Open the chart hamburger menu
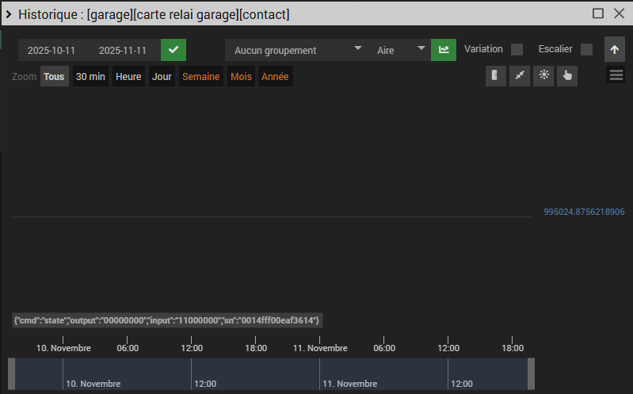The height and width of the screenshot is (394, 633). point(616,75)
